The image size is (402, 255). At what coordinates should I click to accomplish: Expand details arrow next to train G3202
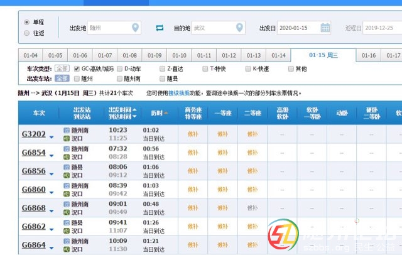click(x=52, y=136)
